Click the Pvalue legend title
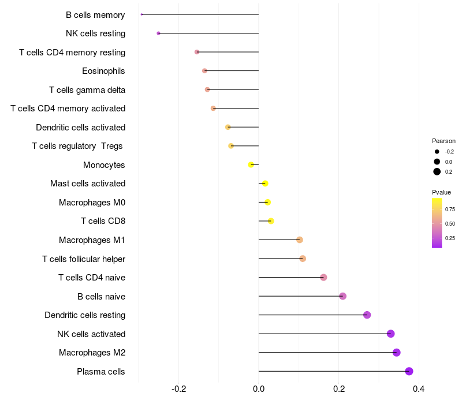The width and height of the screenshot is (462, 404). click(441, 192)
